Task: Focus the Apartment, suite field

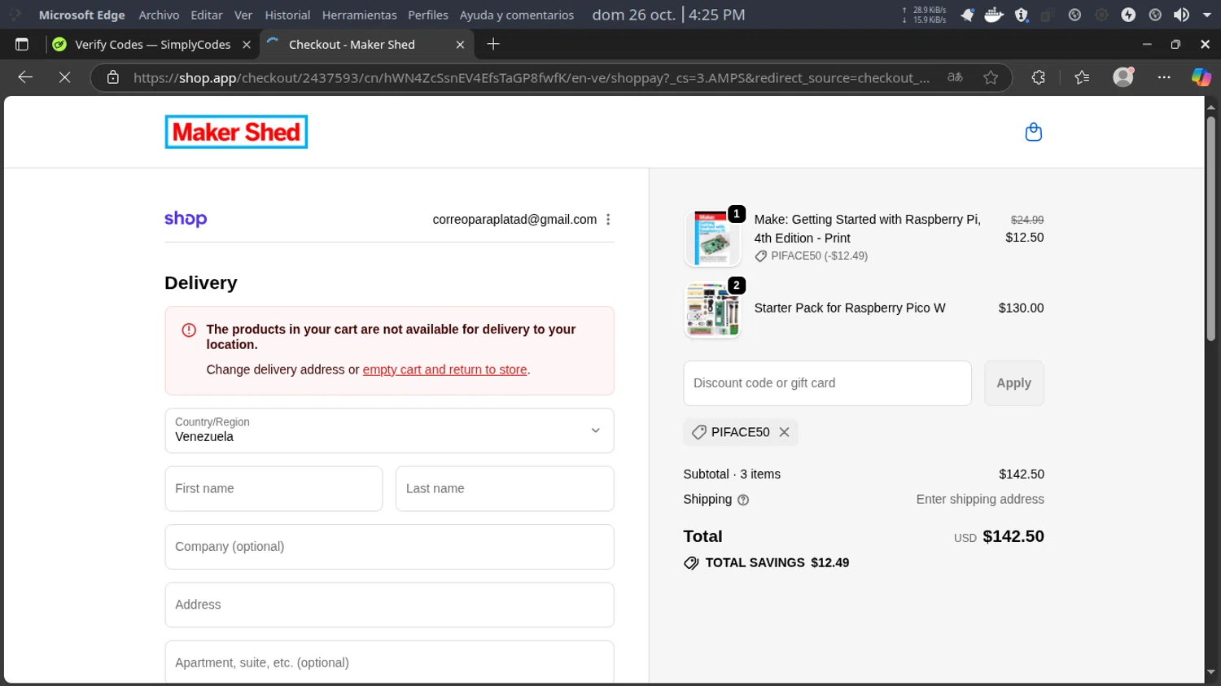Action: point(389,662)
